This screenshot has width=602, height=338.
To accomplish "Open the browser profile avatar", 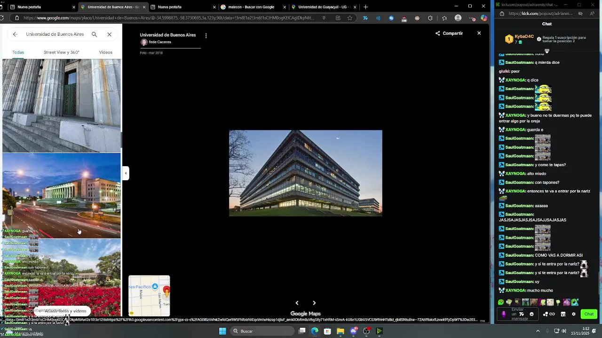I will (458, 18).
